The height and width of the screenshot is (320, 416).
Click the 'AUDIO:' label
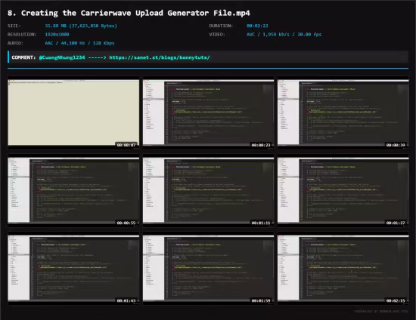15,43
